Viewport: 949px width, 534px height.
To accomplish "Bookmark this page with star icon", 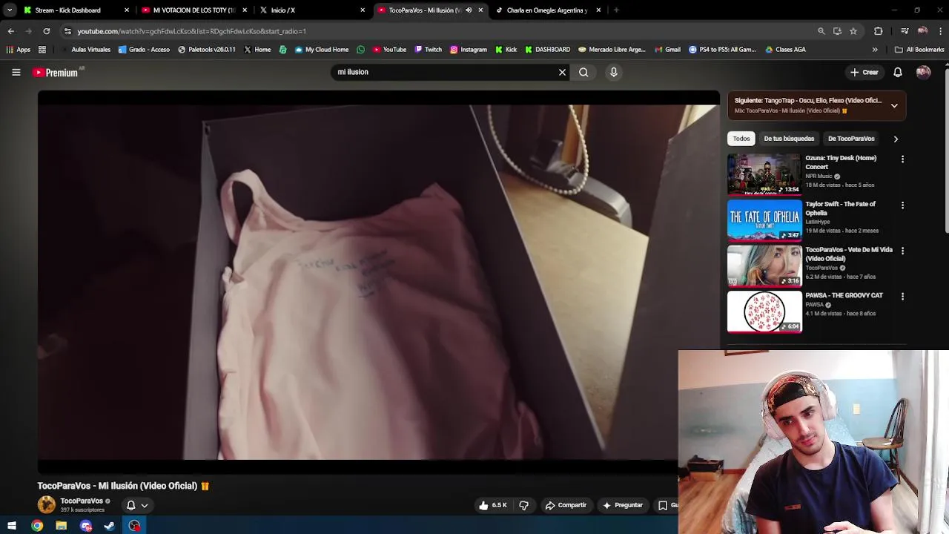I will coord(853,31).
